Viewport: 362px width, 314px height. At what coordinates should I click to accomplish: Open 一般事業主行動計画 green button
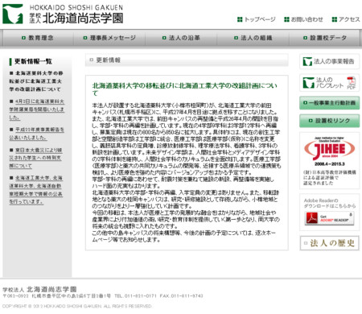329,103
